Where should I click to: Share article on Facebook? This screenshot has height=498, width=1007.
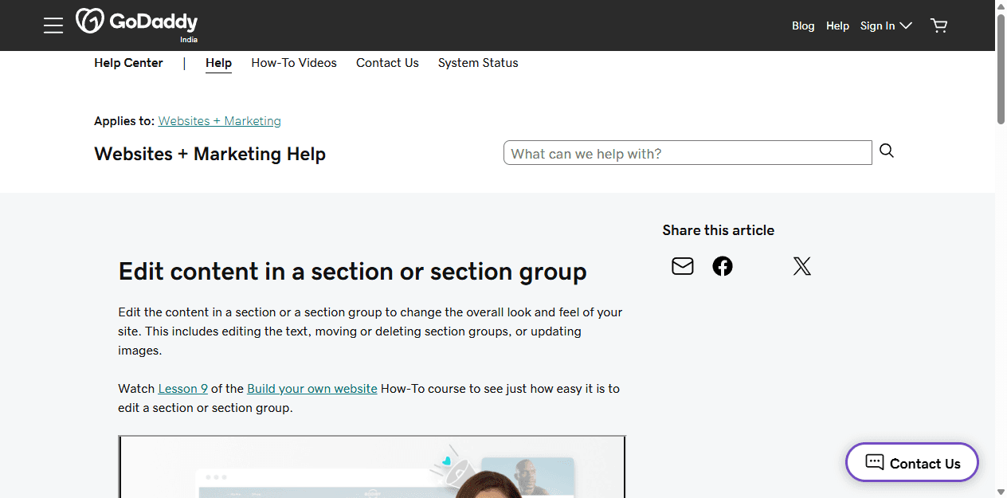723,266
